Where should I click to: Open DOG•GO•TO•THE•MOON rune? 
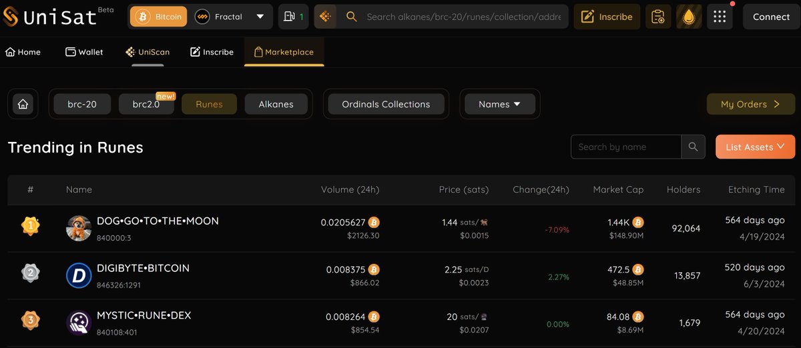(158, 221)
